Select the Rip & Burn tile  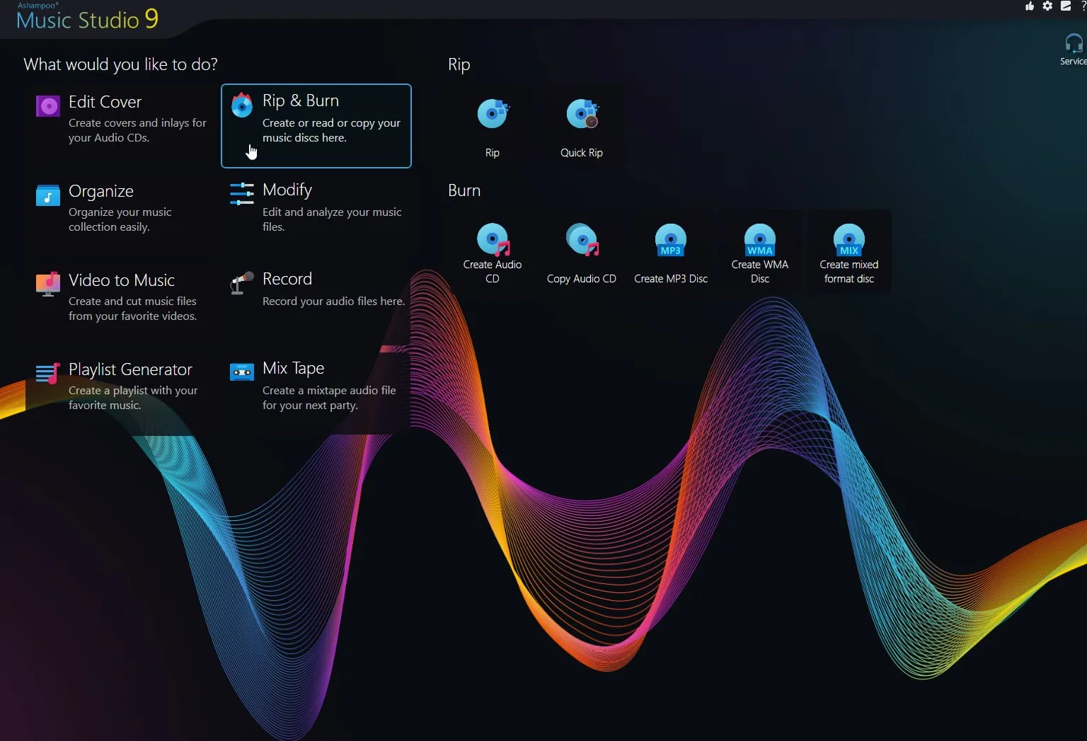[316, 126]
